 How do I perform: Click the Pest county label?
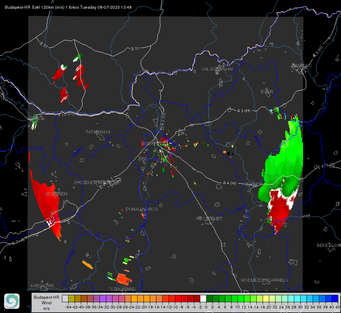coord(240,209)
